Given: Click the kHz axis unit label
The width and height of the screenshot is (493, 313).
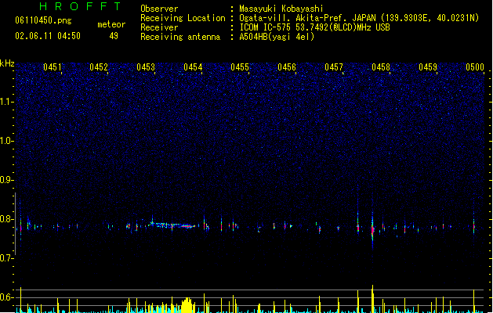Looking at the screenshot, I should click(x=7, y=63).
